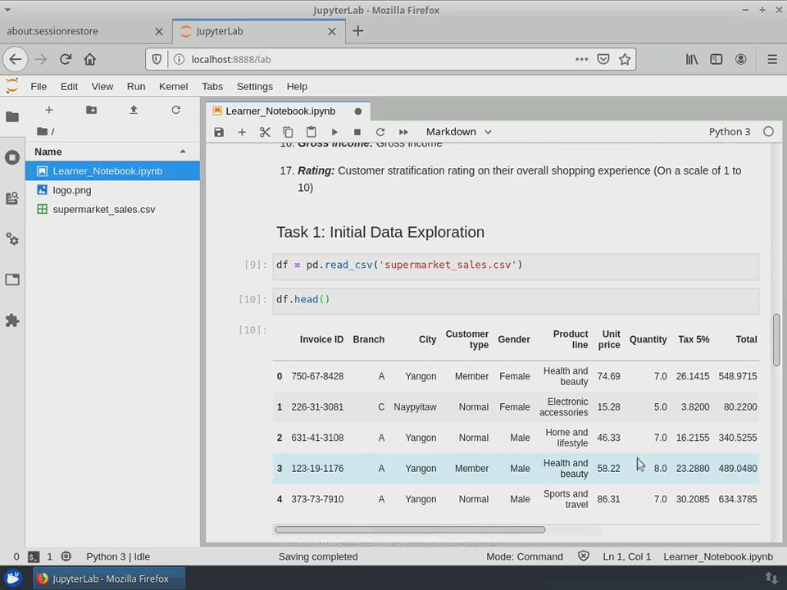787x590 pixels.
Task: Upload files with the upload icon
Action: (x=134, y=110)
